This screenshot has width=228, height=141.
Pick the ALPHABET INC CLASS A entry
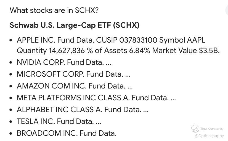point(59,110)
